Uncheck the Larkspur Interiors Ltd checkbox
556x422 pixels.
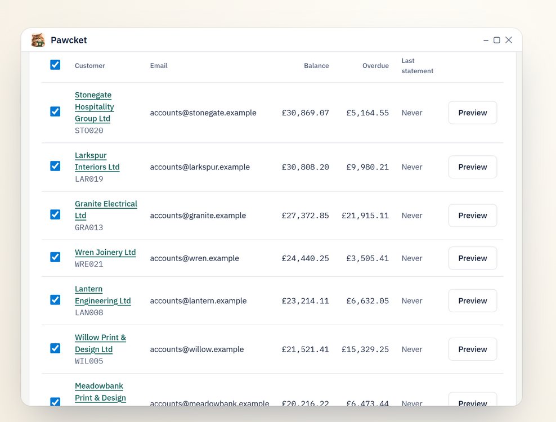point(55,166)
